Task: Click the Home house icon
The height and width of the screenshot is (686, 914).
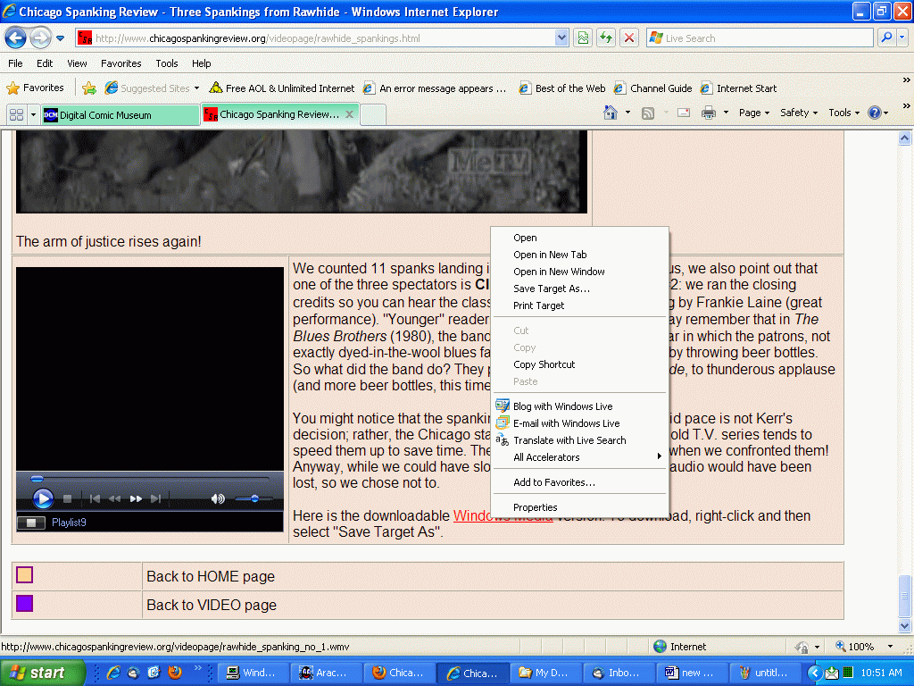Action: 611,113
